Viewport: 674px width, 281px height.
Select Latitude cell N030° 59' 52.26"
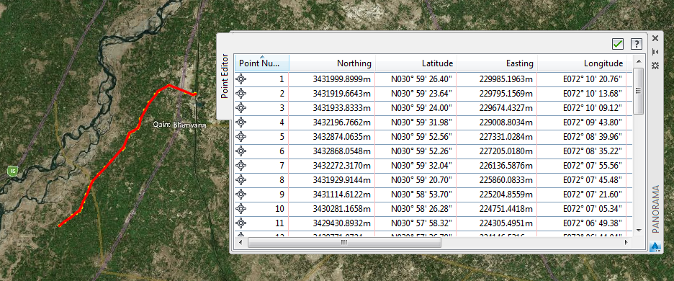[x=415, y=151]
